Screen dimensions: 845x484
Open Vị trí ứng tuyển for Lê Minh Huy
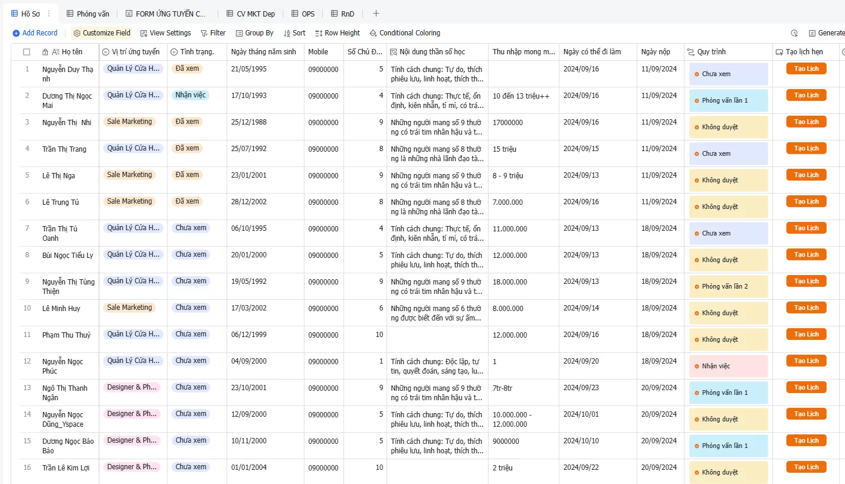[129, 308]
